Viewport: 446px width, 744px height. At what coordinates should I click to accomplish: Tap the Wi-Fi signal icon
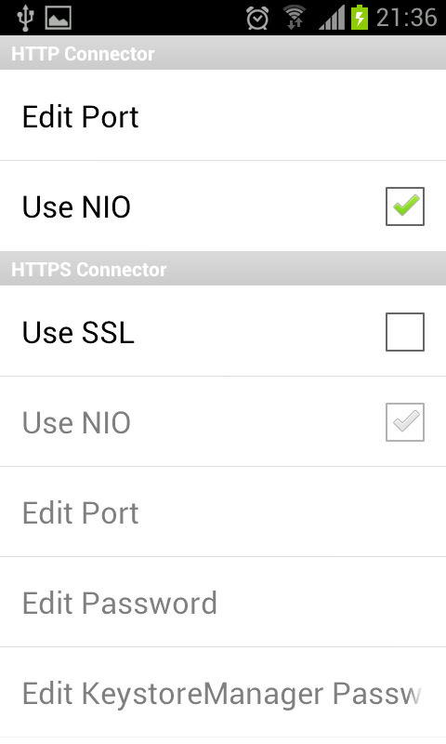[x=295, y=18]
